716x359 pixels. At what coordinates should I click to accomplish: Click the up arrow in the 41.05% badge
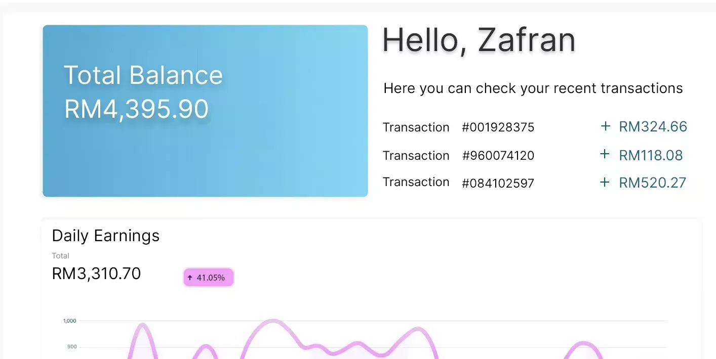click(x=190, y=278)
